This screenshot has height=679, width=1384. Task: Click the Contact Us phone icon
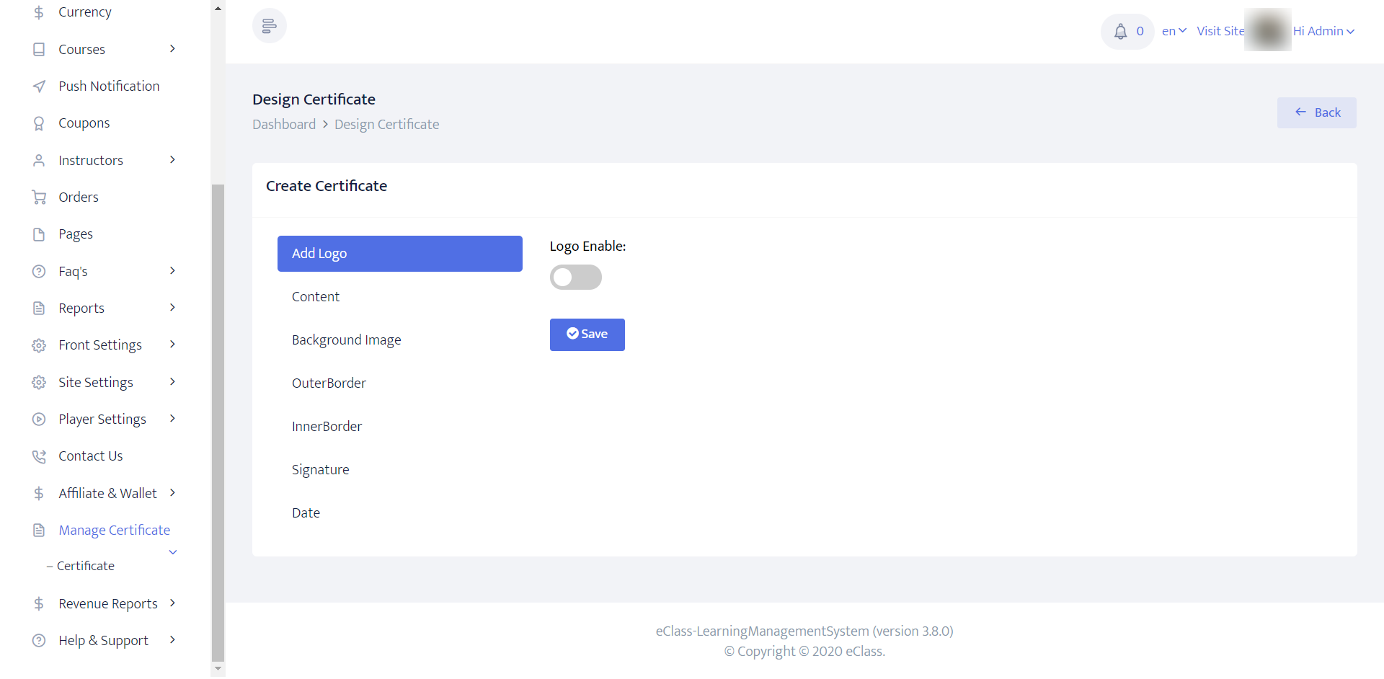tap(39, 456)
